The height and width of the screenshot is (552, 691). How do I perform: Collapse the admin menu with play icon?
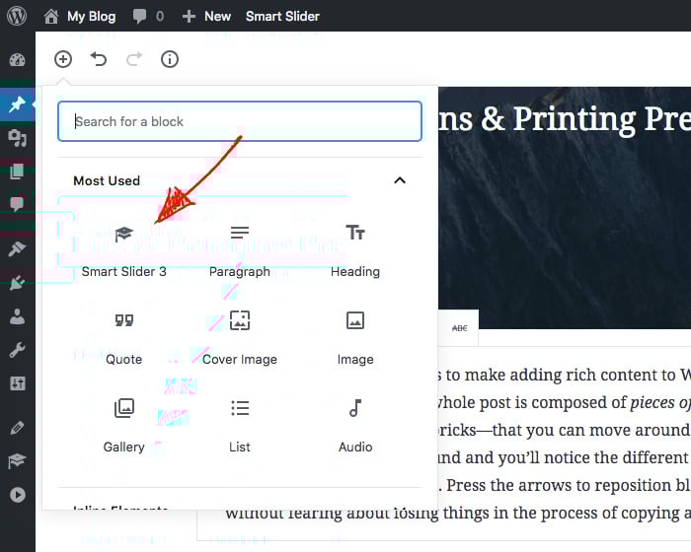(x=17, y=495)
